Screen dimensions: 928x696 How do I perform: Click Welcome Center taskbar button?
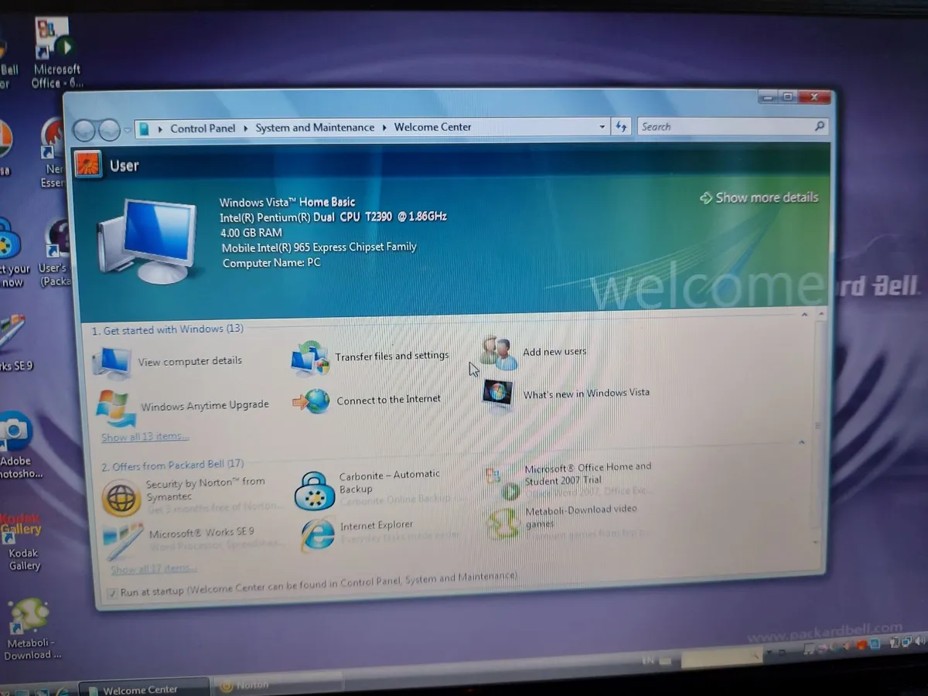tap(144, 687)
